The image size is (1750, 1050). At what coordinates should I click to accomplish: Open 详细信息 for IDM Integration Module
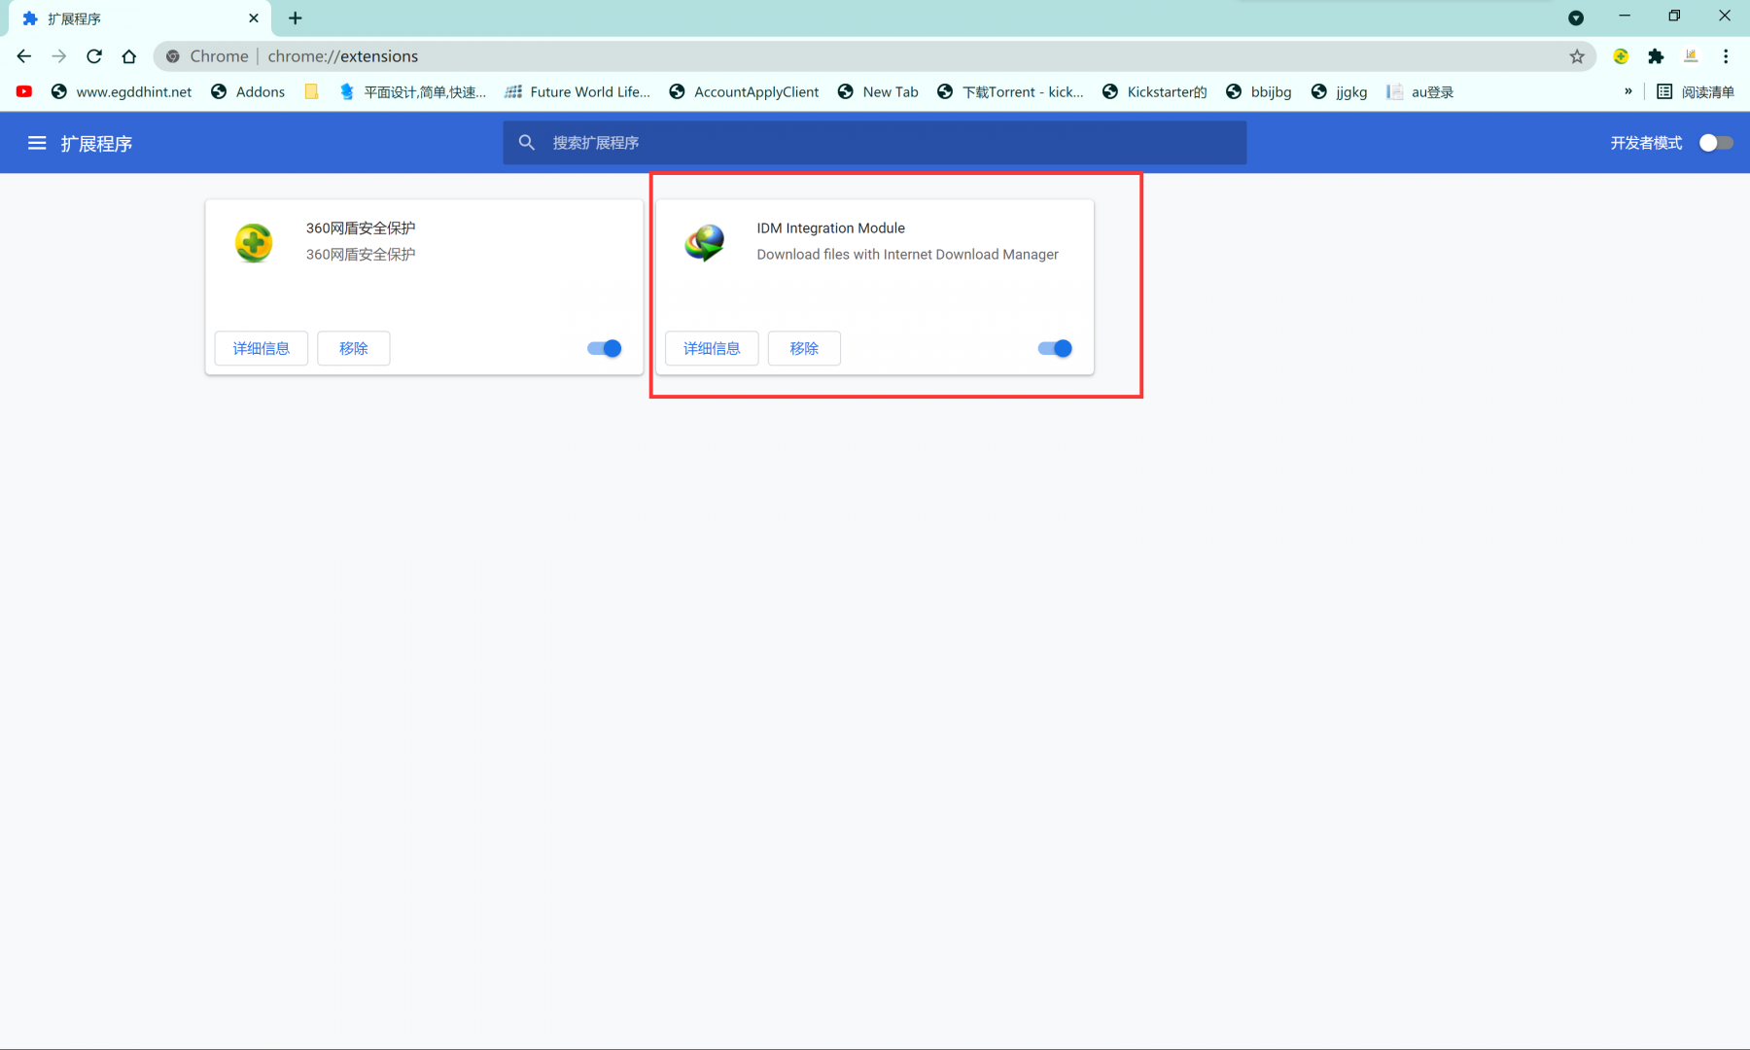point(712,348)
